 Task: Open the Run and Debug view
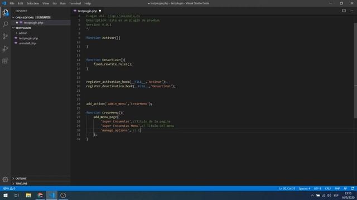[x=5, y=48]
